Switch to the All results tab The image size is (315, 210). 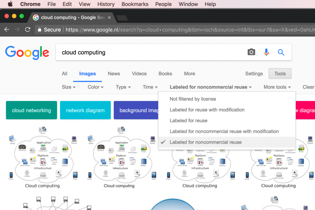(x=65, y=74)
